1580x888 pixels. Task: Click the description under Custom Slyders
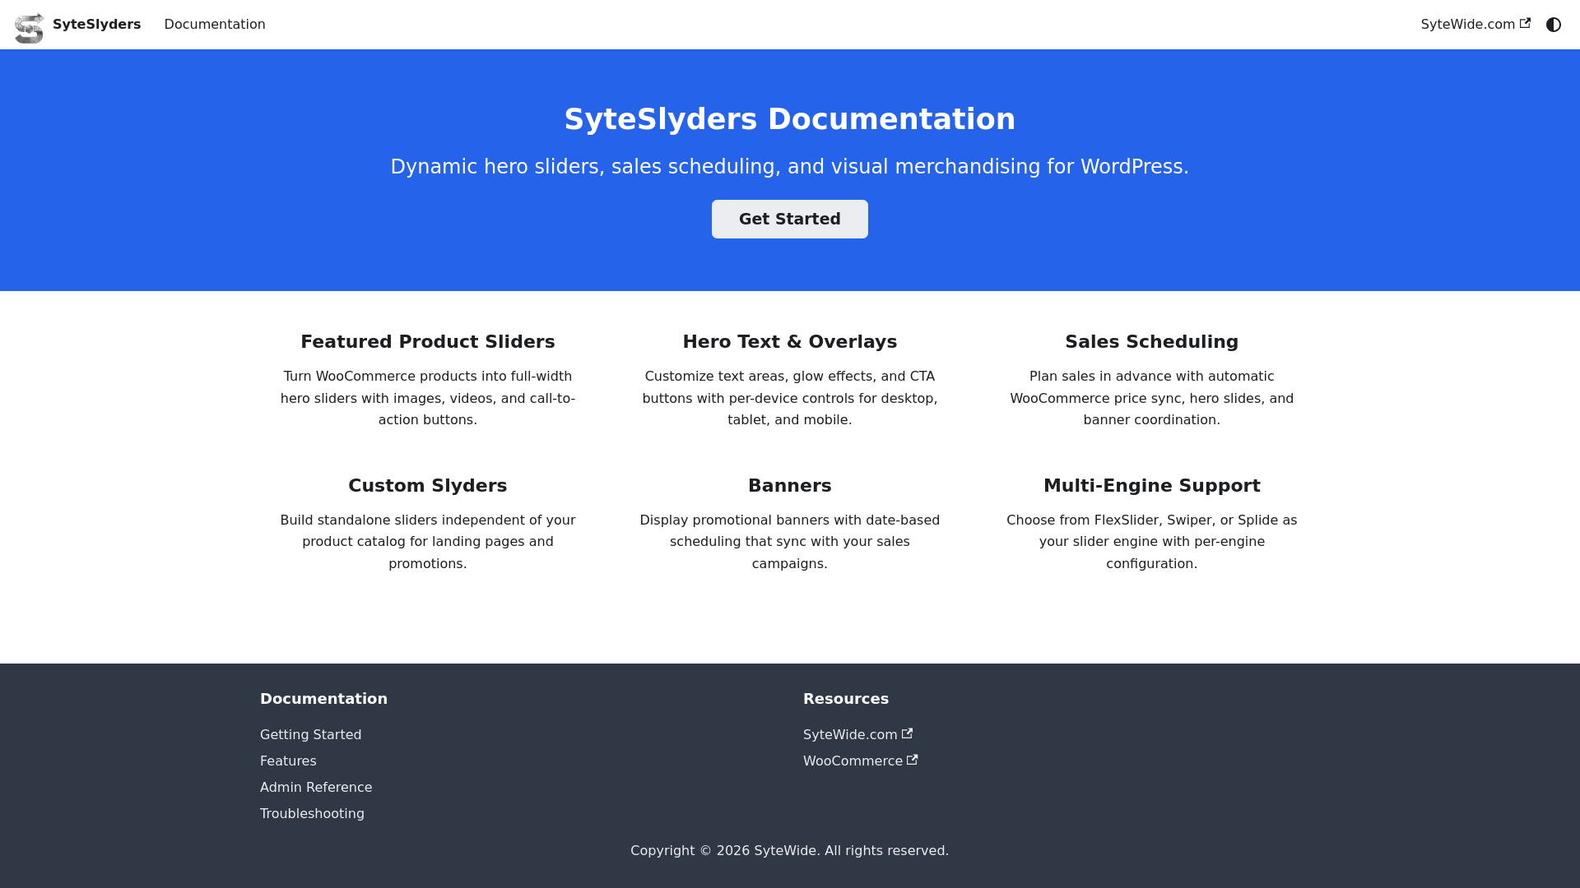[428, 542]
